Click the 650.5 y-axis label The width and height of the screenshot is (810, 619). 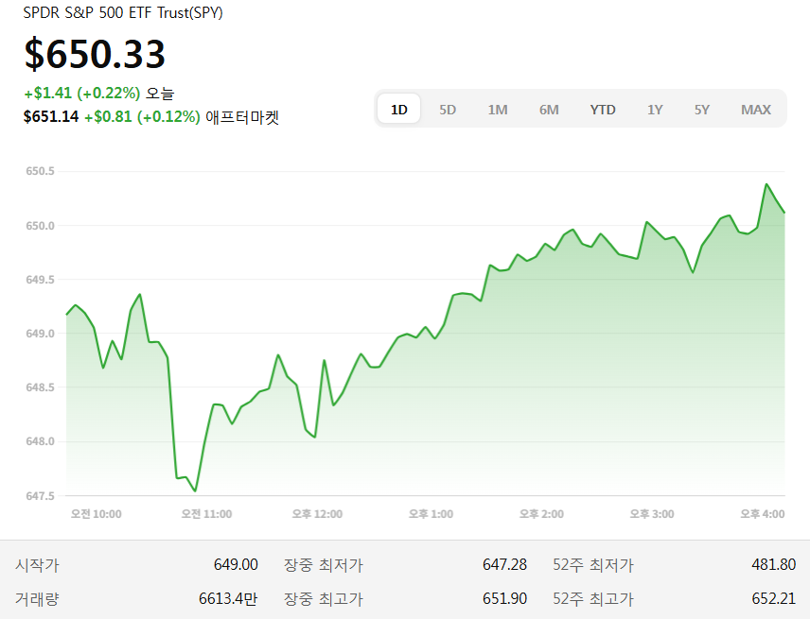point(41,171)
